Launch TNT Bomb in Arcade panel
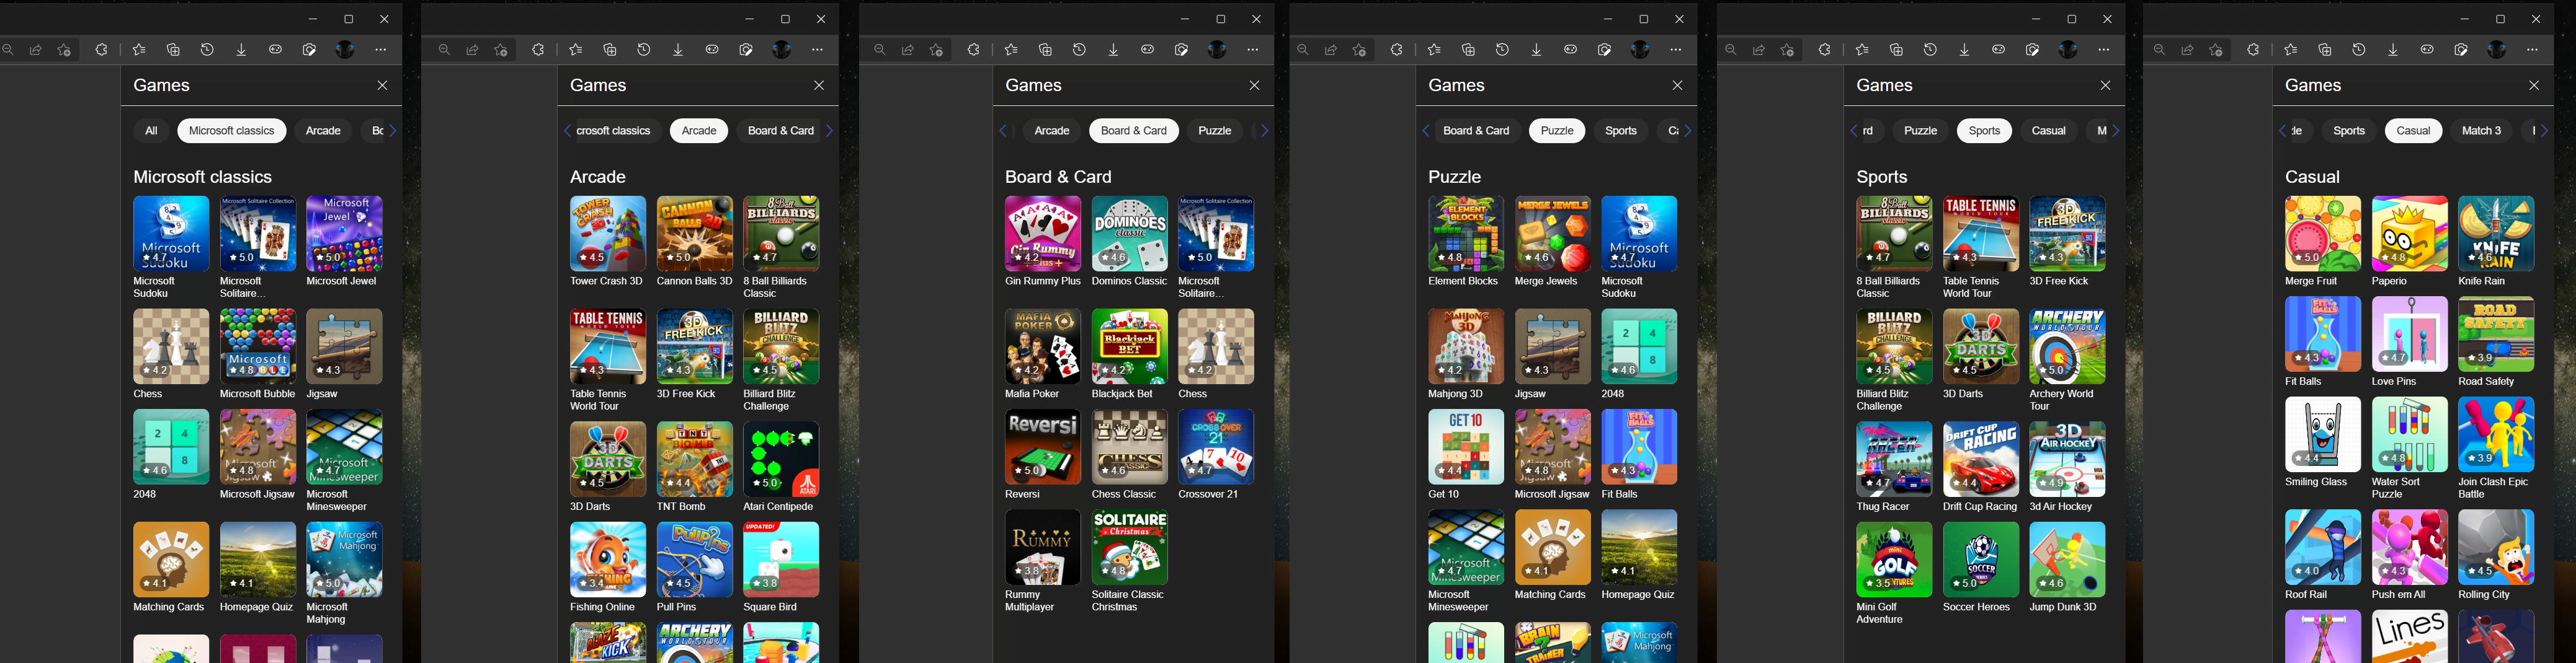The height and width of the screenshot is (663, 2576). (695, 467)
